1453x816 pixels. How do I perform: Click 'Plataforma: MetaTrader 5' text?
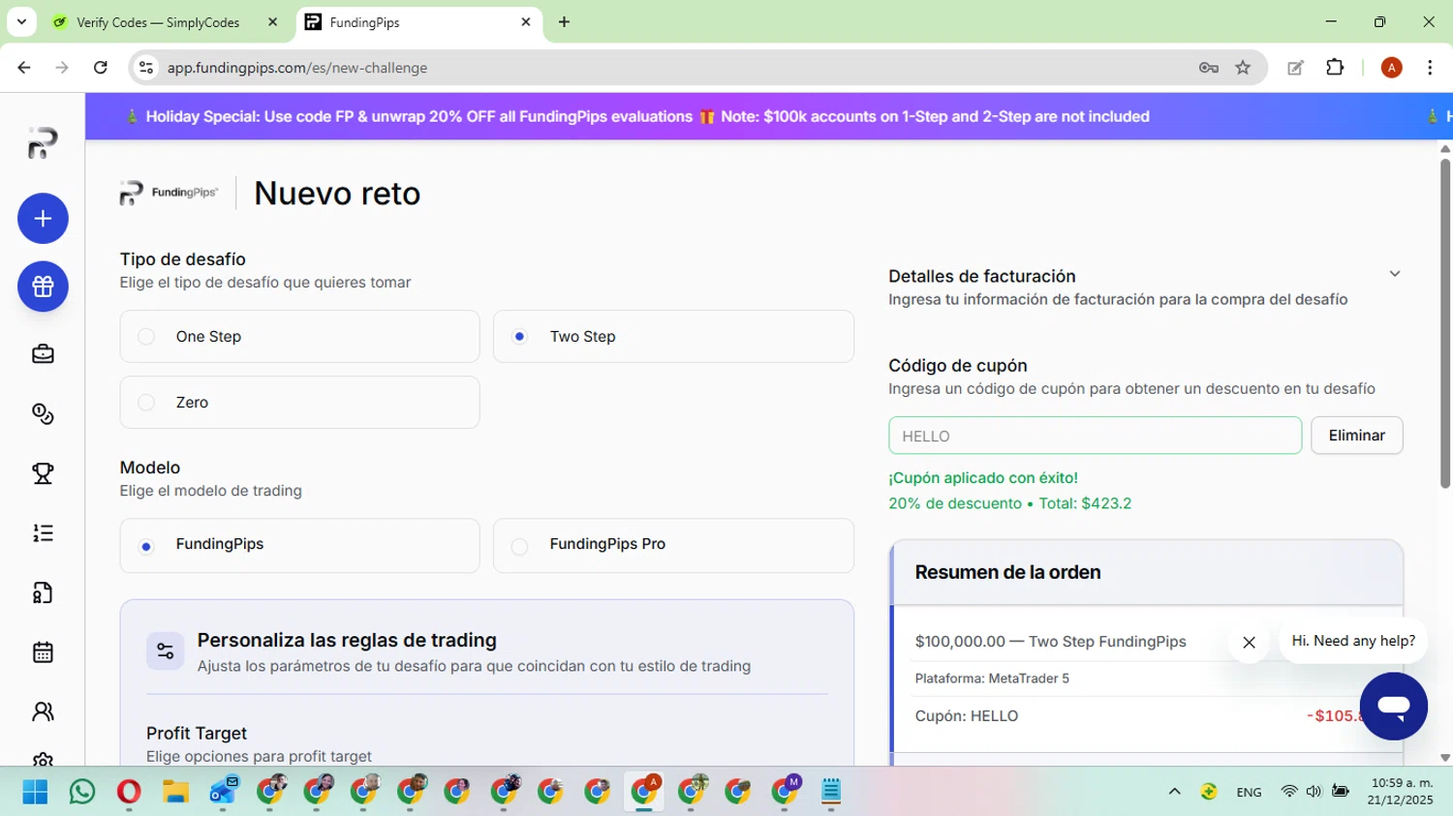pos(992,679)
